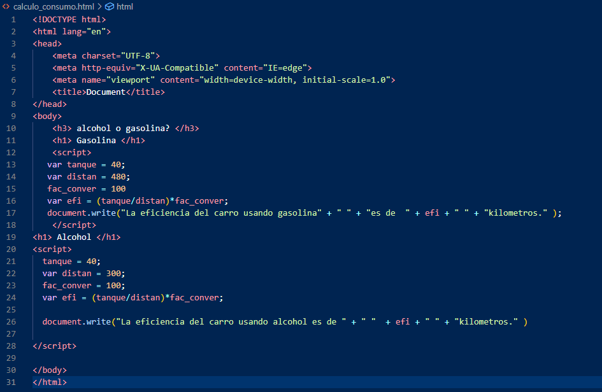Screen dimensions: 602x392
Task: Click the opening "<body>" tag
Action: point(47,116)
